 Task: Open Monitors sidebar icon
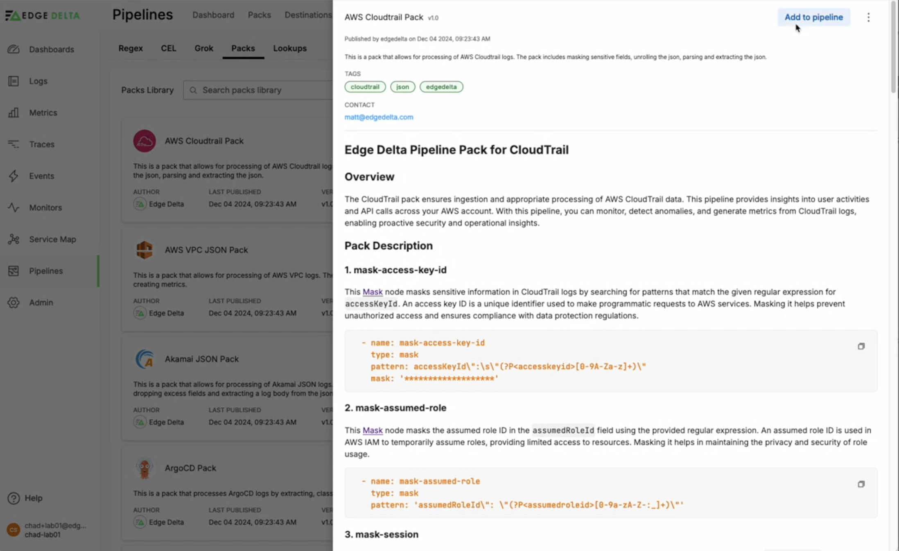14,208
